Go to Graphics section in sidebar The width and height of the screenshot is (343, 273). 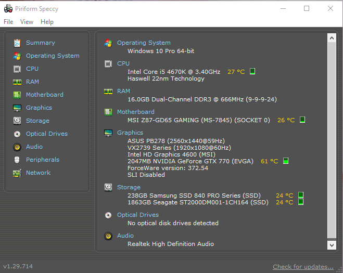(x=39, y=108)
